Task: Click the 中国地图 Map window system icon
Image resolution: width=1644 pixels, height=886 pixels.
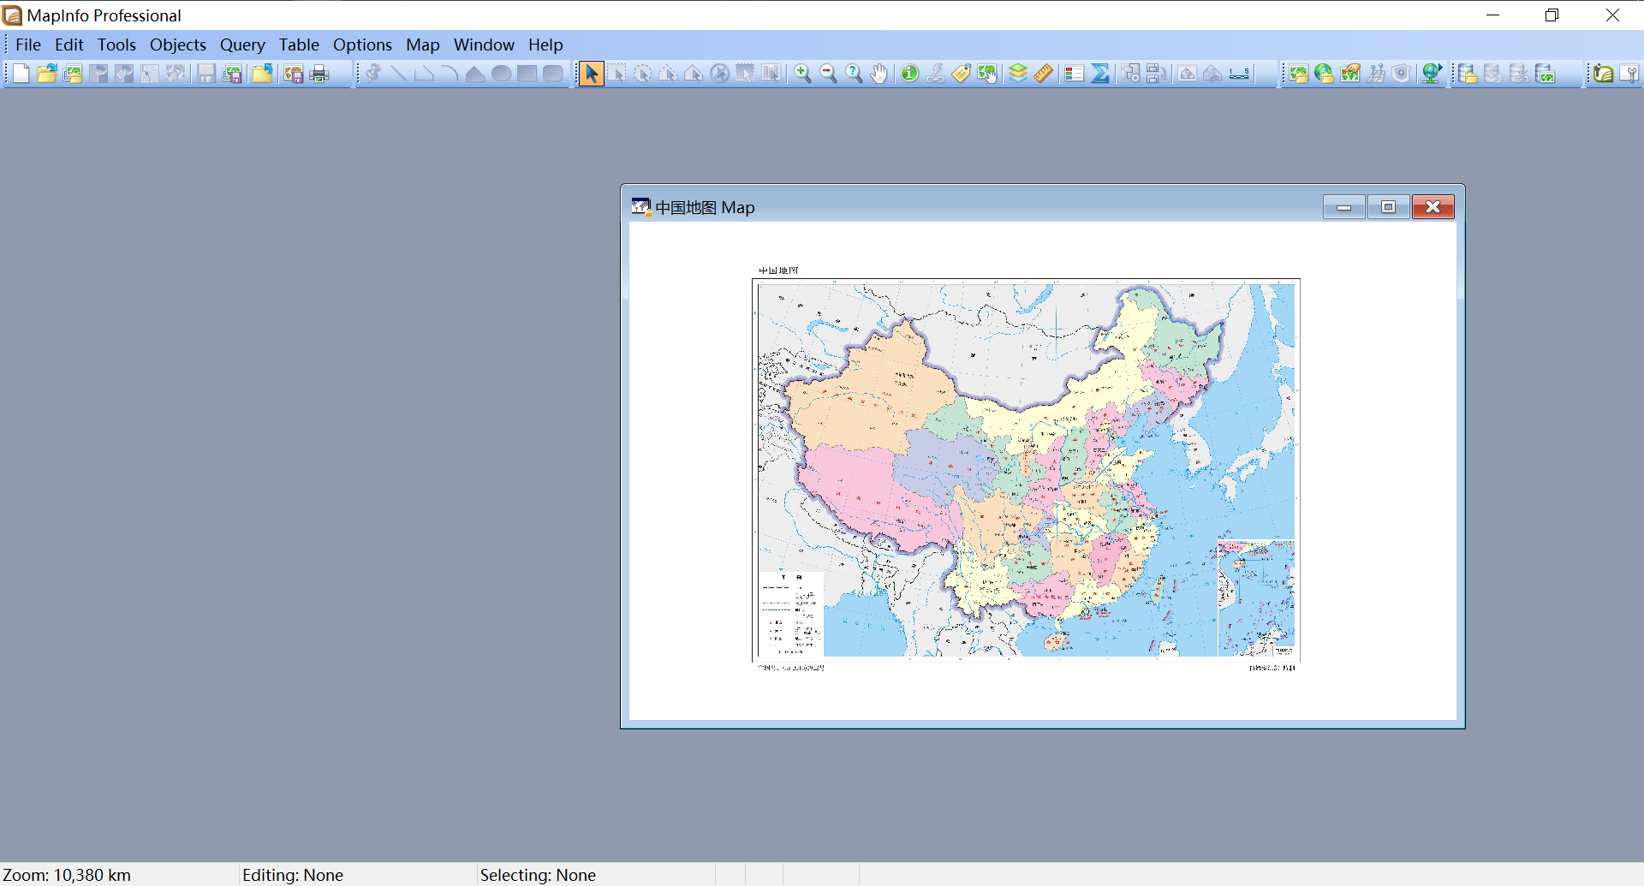Action: click(x=640, y=206)
